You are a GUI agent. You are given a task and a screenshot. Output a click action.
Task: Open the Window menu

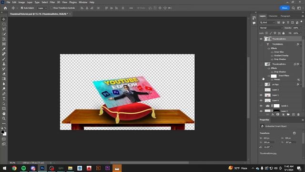click(83, 2)
